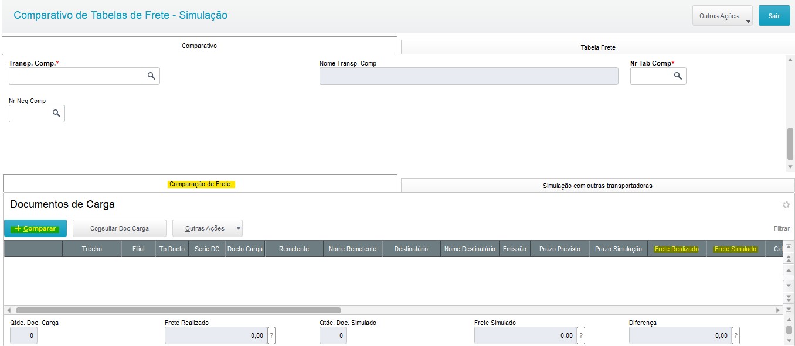Click the help icon beside Frete Realizado total
The width and height of the screenshot is (795, 346).
(x=271, y=335)
